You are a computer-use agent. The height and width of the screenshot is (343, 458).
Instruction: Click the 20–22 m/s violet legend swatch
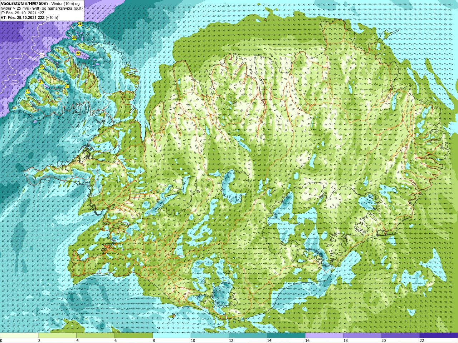(x=401, y=335)
